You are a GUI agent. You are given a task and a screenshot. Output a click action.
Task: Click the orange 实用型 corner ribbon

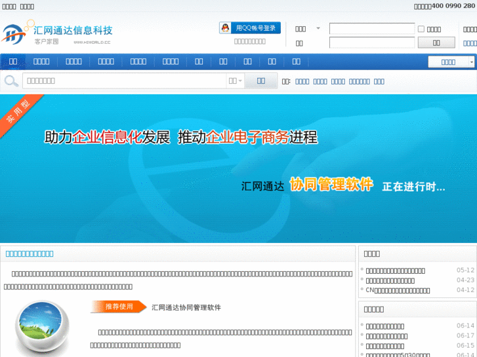click(x=19, y=113)
